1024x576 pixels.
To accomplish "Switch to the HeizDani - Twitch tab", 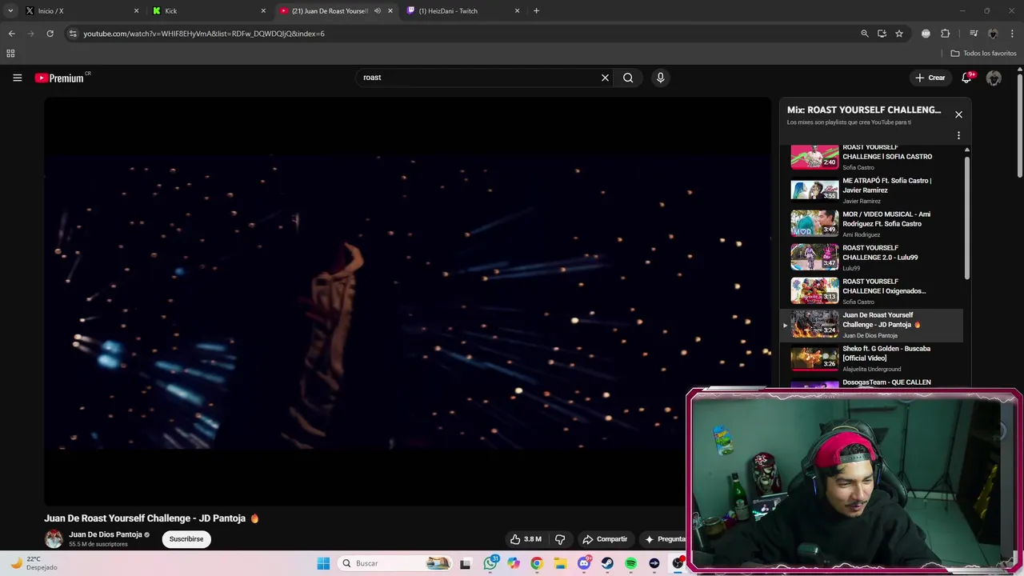I will pos(464,11).
